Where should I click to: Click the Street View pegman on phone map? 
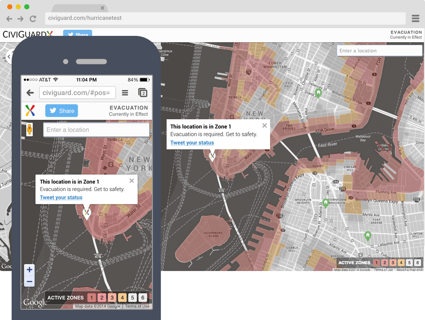coord(29,129)
